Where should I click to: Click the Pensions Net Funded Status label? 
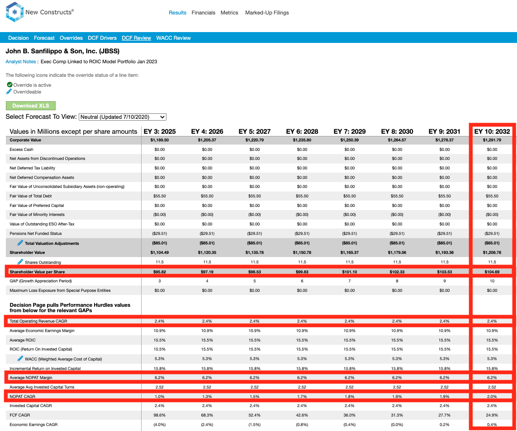tap(36, 234)
